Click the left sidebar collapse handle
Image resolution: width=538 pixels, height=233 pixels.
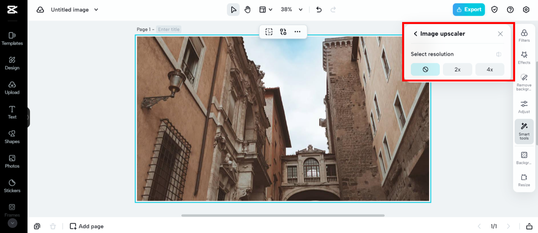28,117
